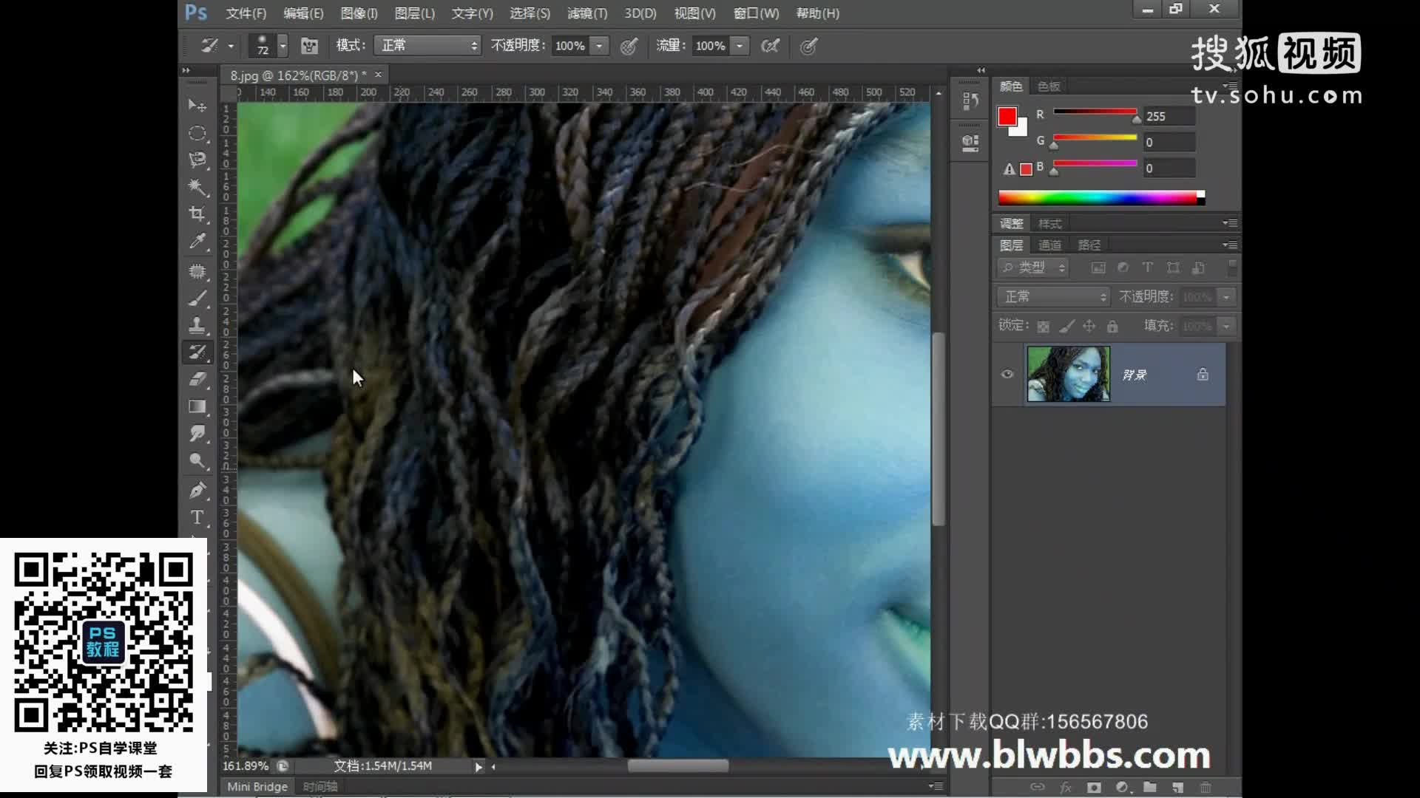This screenshot has width=1420, height=798.
Task: Toggle adjustment layer filter
Action: (1123, 267)
